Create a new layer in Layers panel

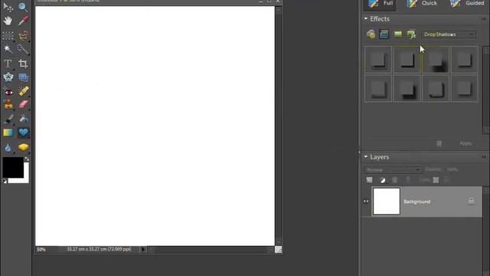point(369,180)
